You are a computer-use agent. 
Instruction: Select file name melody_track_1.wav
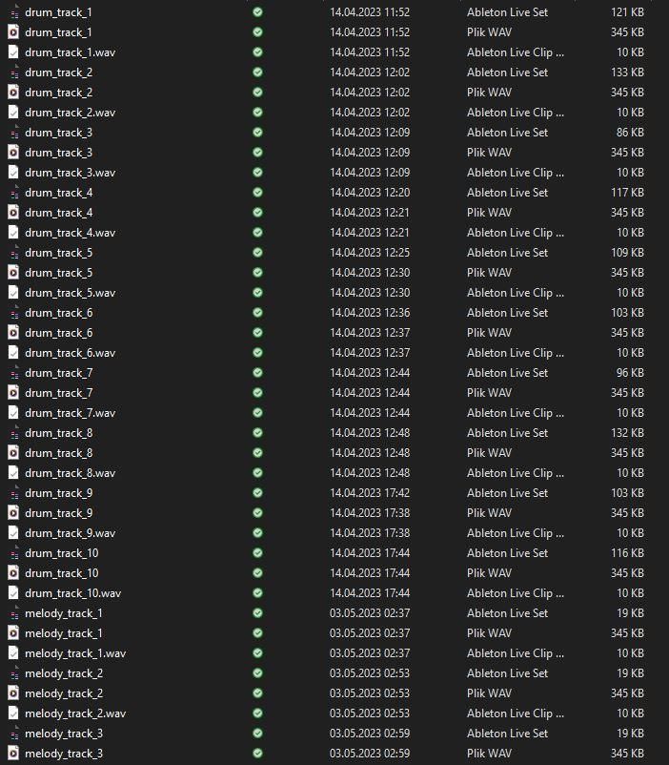(x=75, y=652)
